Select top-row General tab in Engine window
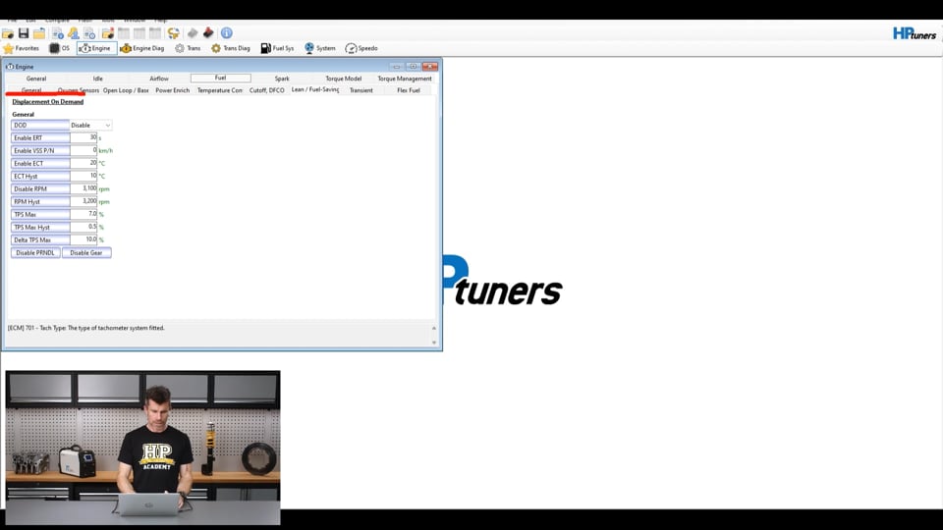The width and height of the screenshot is (943, 530). click(x=36, y=79)
